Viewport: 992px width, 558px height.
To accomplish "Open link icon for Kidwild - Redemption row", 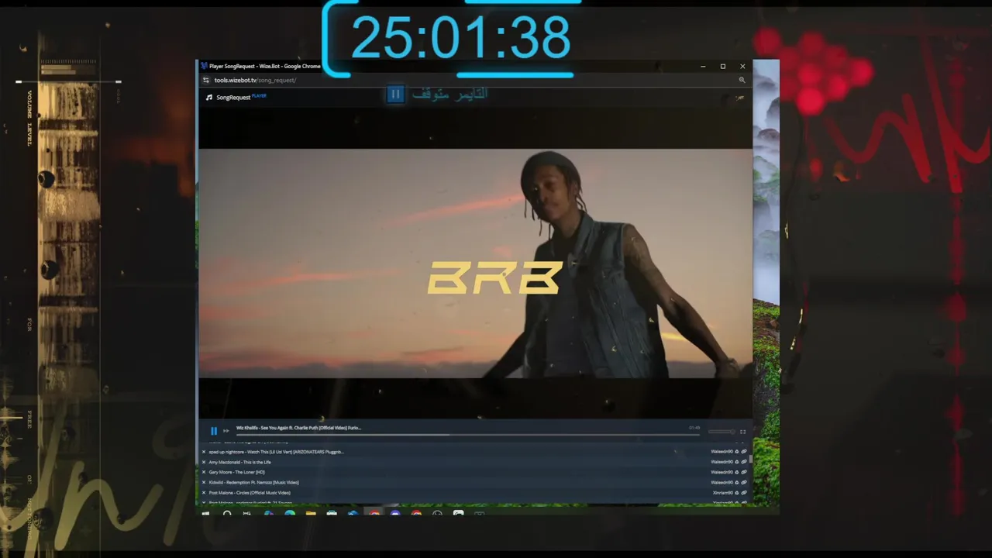I will point(744,482).
